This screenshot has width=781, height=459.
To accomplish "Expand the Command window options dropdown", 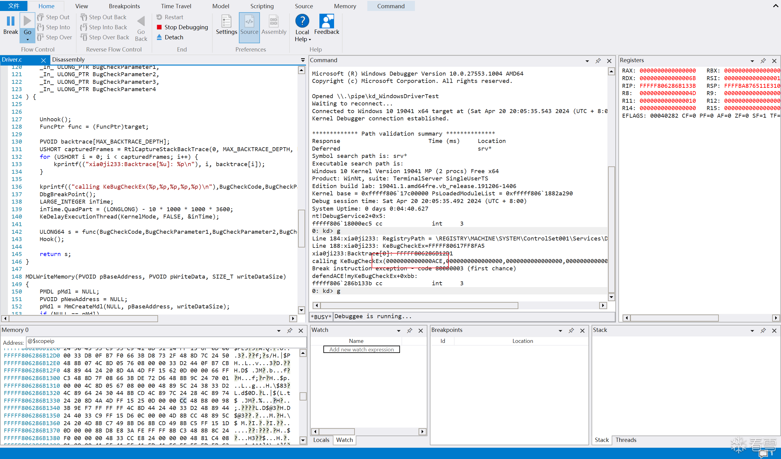I will click(x=587, y=61).
